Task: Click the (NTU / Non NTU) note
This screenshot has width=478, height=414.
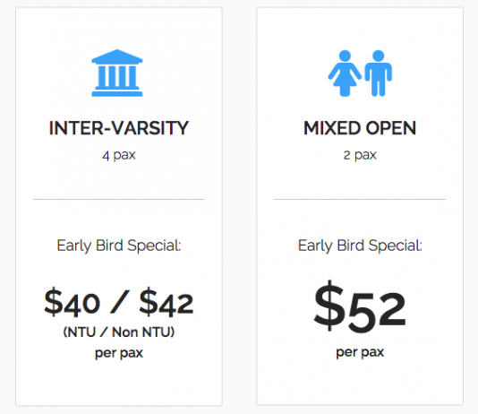Action: (119, 332)
